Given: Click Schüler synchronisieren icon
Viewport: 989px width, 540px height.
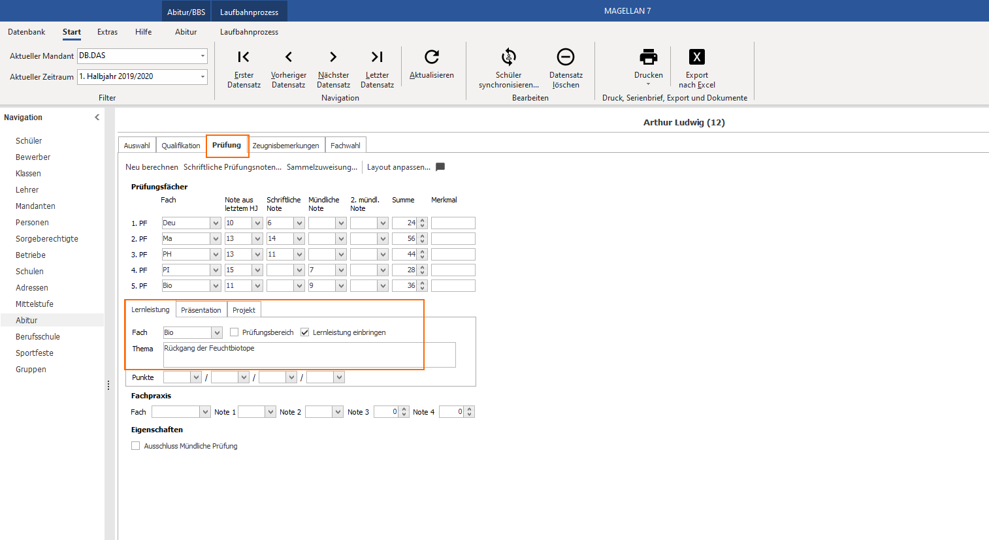Looking at the screenshot, I should [508, 57].
